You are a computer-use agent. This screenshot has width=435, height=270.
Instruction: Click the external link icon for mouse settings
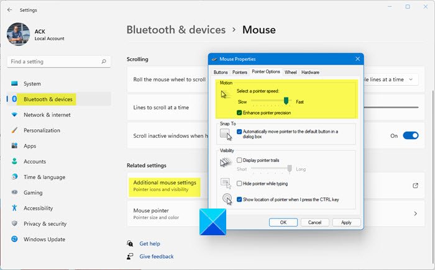[415, 186]
